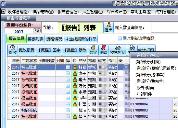The width and height of the screenshot is (178, 128).
Task: Check the select box in 方便 row
Action: coord(68,86)
